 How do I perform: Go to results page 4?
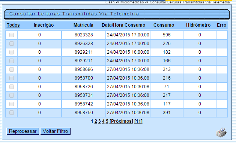point(103,121)
